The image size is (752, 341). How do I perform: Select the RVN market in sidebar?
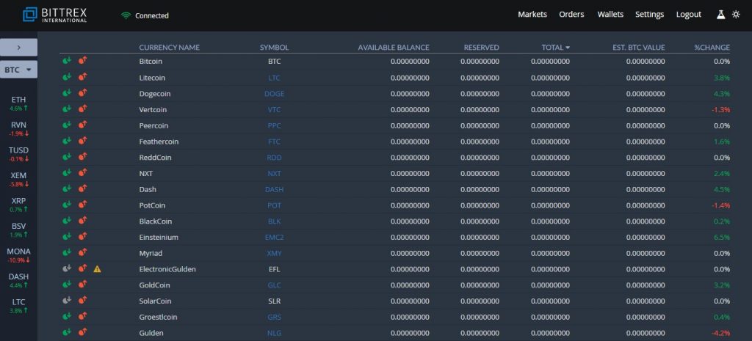coord(18,129)
